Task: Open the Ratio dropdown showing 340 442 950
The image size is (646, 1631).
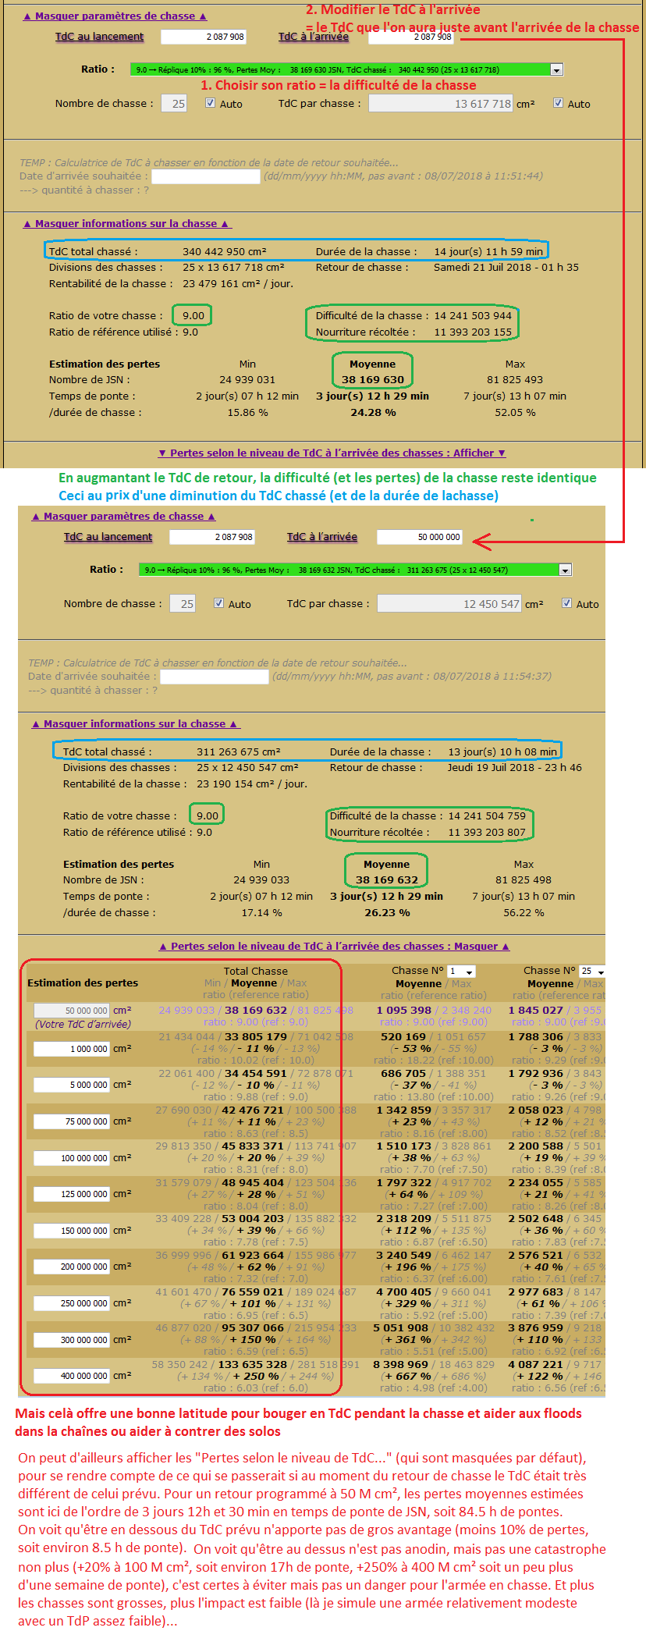Action: (x=346, y=69)
